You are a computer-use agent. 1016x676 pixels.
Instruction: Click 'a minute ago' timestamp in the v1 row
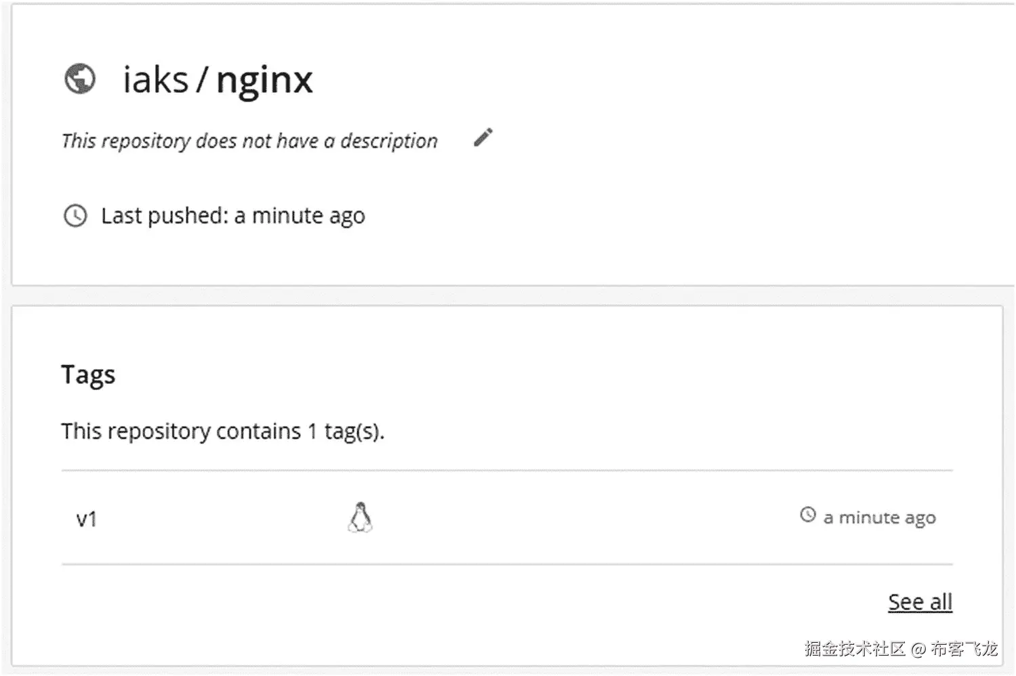pos(880,518)
